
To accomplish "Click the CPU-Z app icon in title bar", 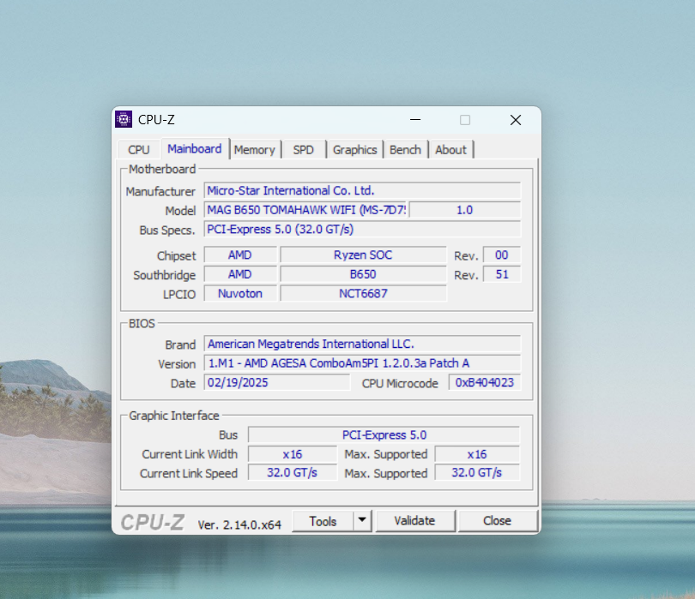I will (124, 120).
